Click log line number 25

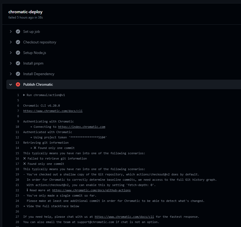coord(17,206)
